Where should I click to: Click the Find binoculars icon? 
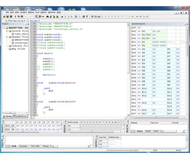click(x=47, y=16)
